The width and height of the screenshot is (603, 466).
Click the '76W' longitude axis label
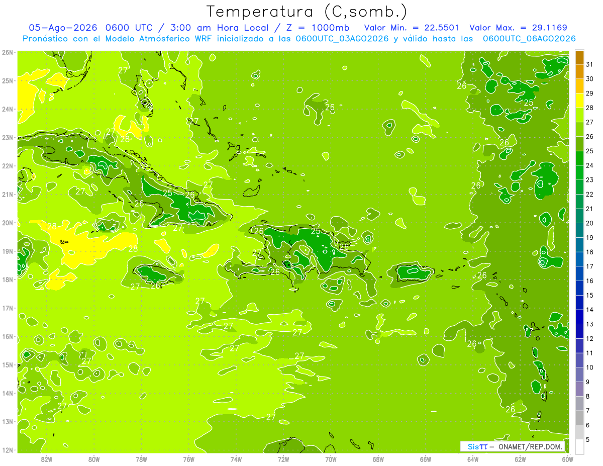tap(188, 459)
